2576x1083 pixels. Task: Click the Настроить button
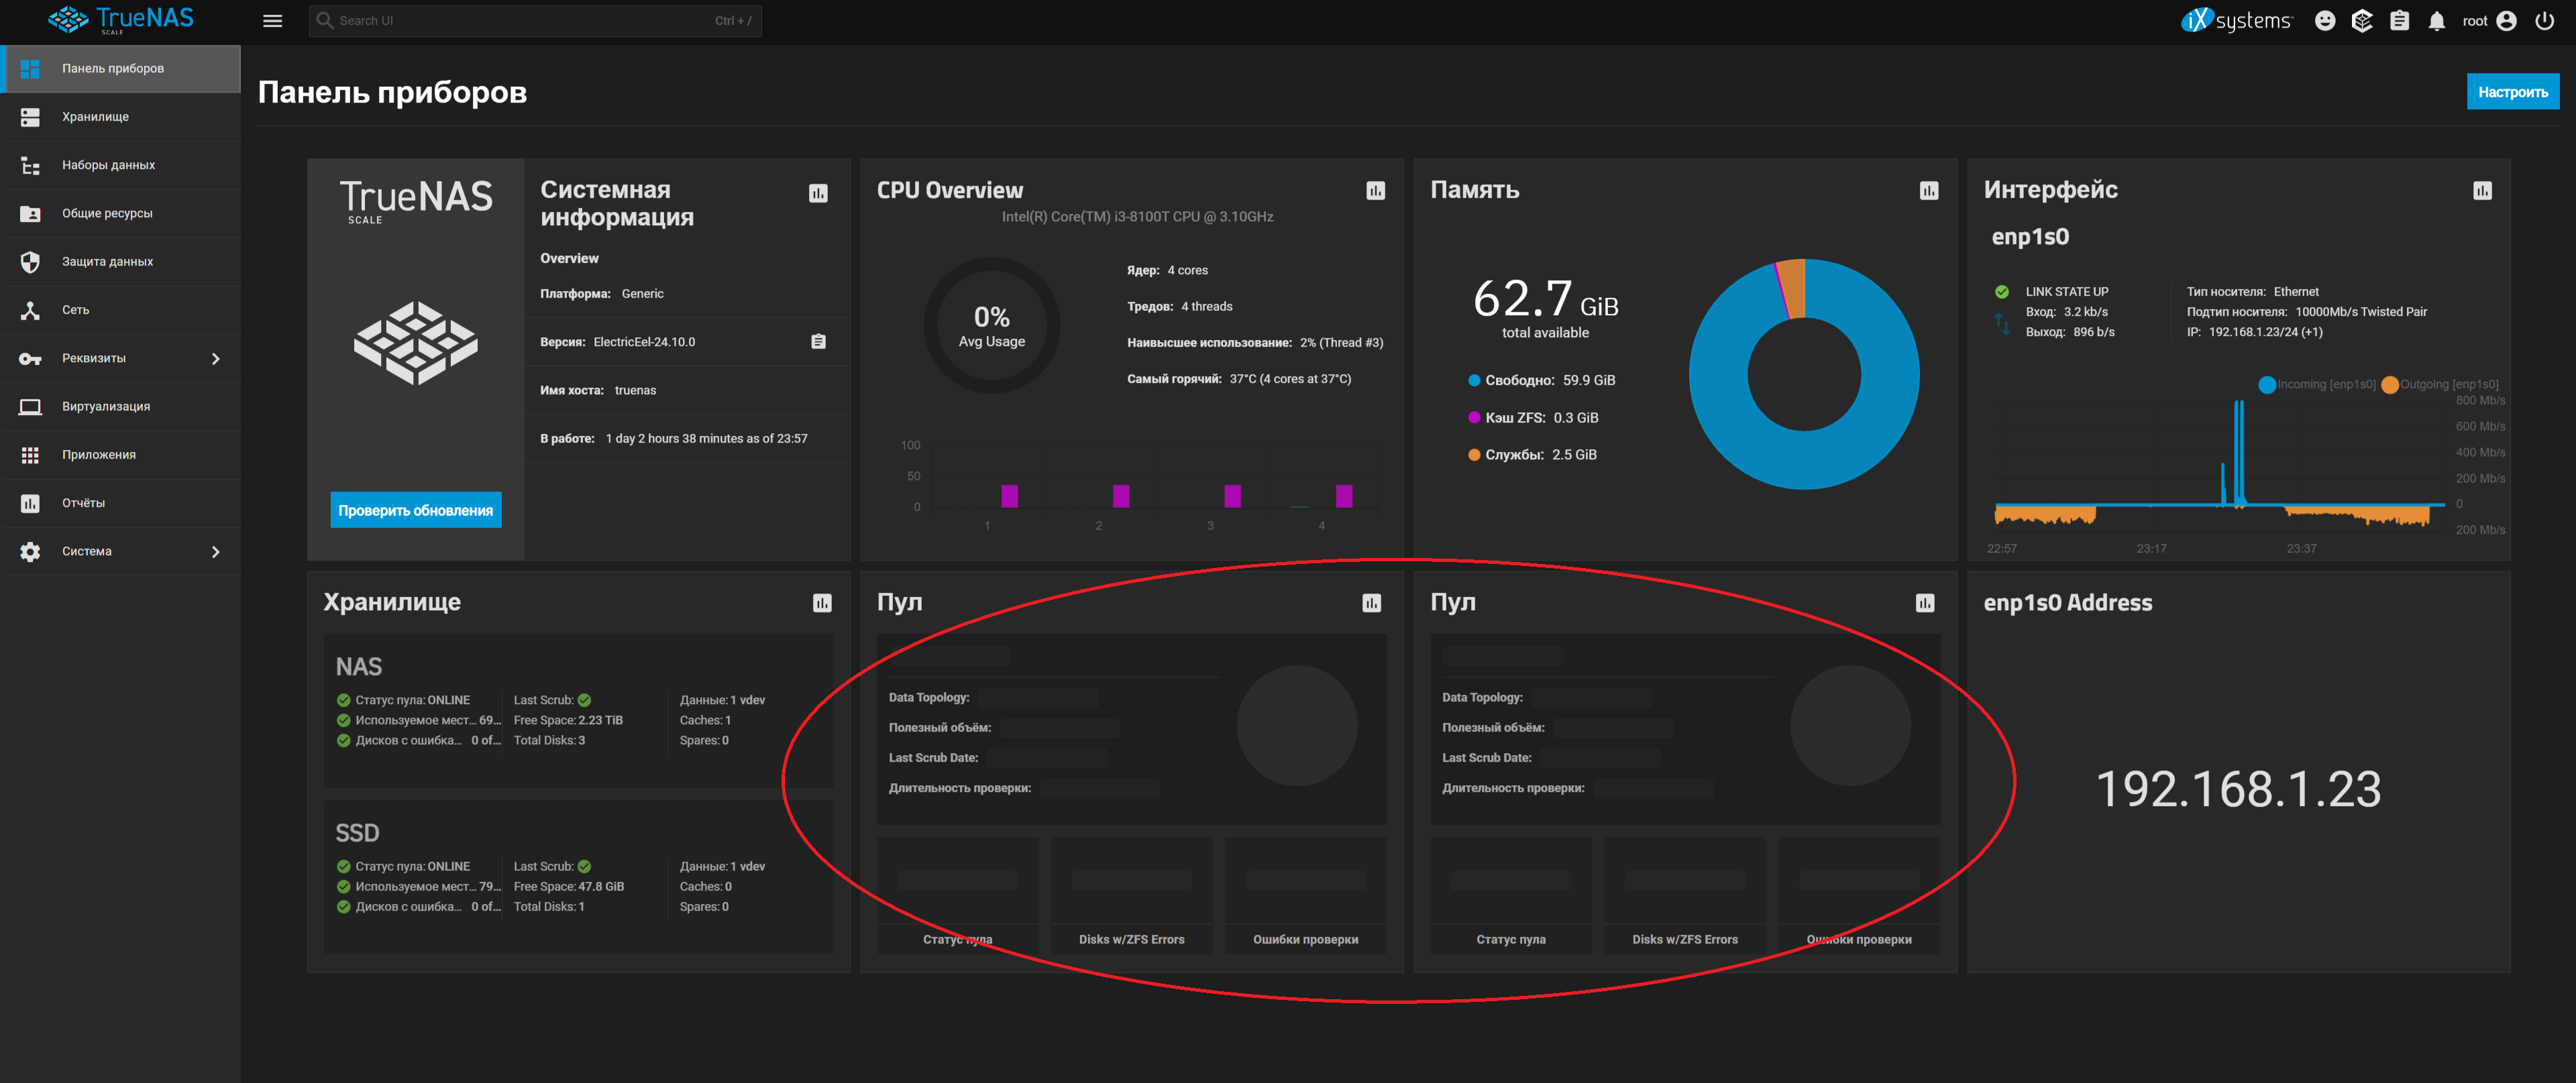point(2512,92)
